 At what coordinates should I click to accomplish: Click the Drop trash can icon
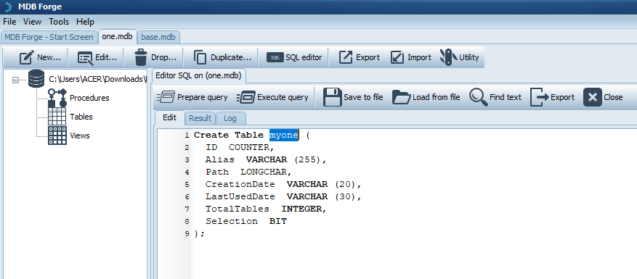pos(141,57)
